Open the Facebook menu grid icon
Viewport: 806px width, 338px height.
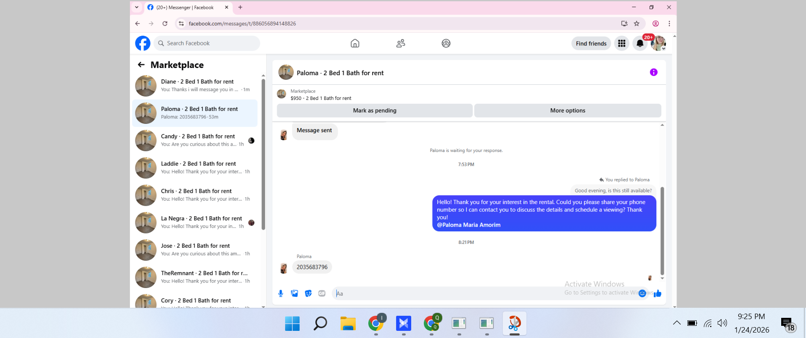pos(621,43)
